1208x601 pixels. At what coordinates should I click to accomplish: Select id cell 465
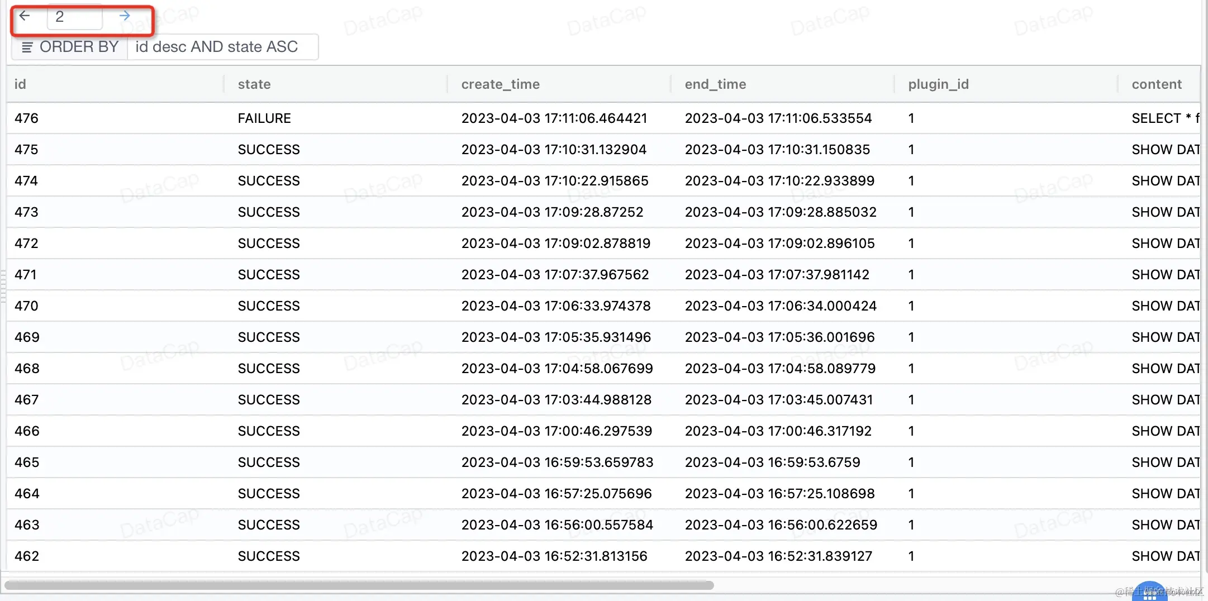tap(27, 462)
